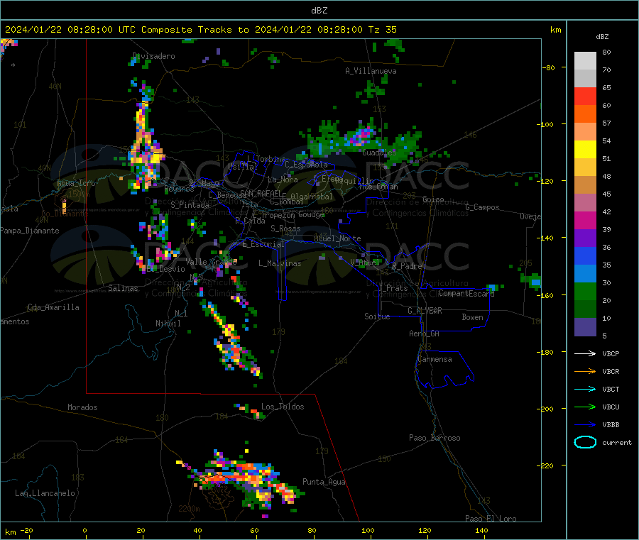Click the blue VBBB arrow legend icon
Viewport: 639px width, 540px height.
pyautogui.click(x=585, y=425)
